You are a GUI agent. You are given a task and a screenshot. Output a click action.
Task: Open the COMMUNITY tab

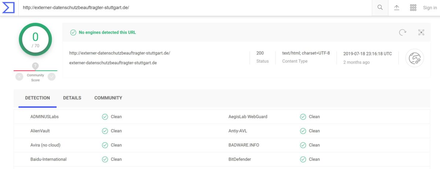[108, 98]
